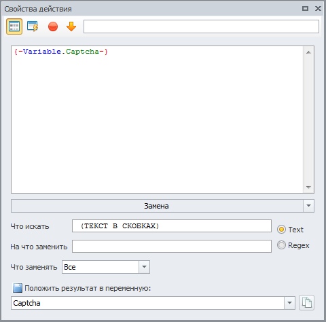Viewport: 326px width, 322px height.
Task: Select the Text search mode radio
Action: pyautogui.click(x=281, y=230)
